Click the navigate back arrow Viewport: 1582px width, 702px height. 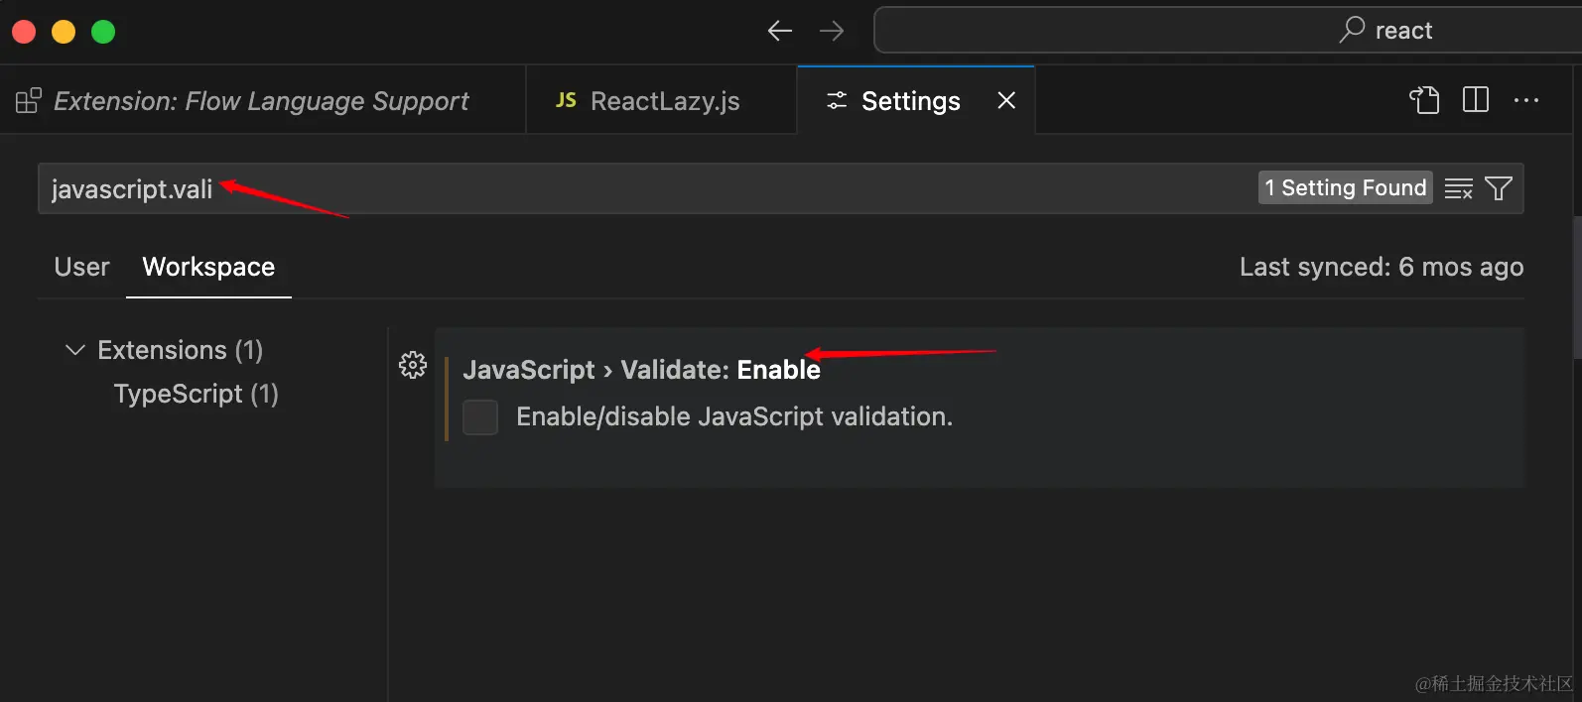(779, 31)
